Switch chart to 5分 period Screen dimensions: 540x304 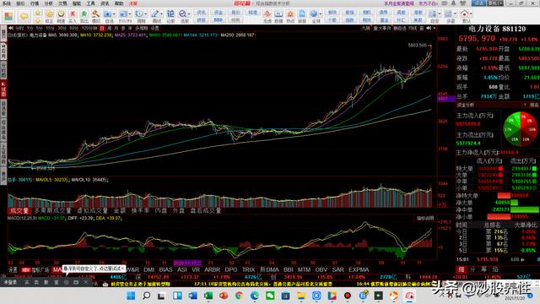click(40, 28)
